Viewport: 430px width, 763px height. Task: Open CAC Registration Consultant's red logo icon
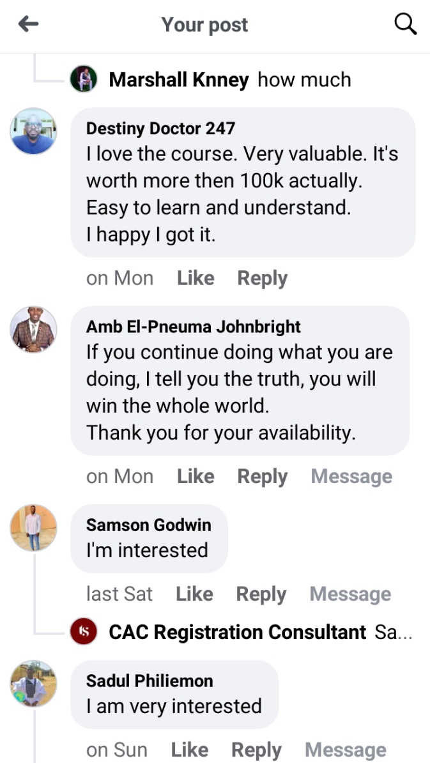(x=84, y=632)
